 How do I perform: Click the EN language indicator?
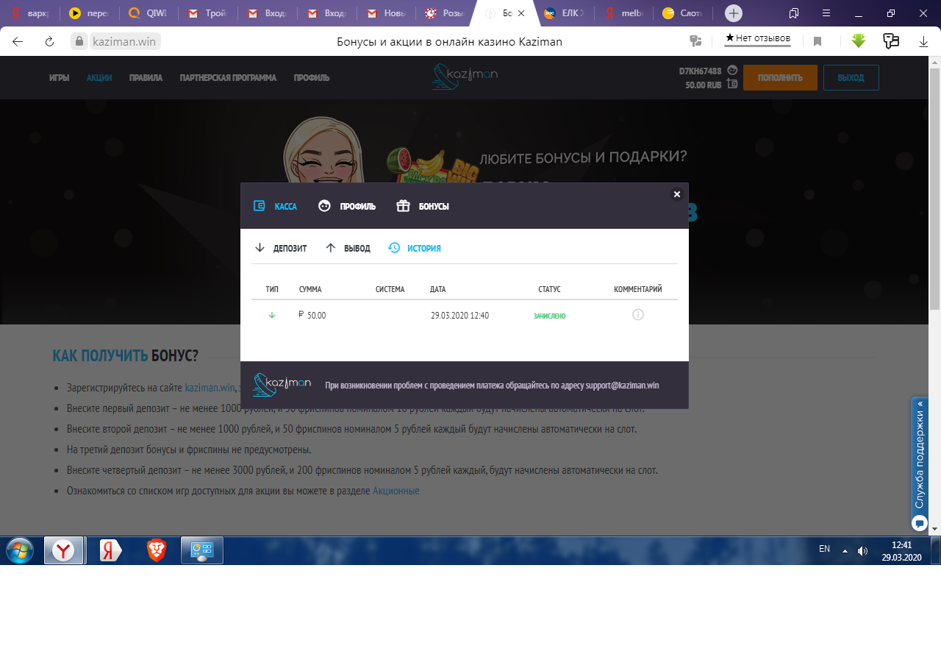click(824, 549)
